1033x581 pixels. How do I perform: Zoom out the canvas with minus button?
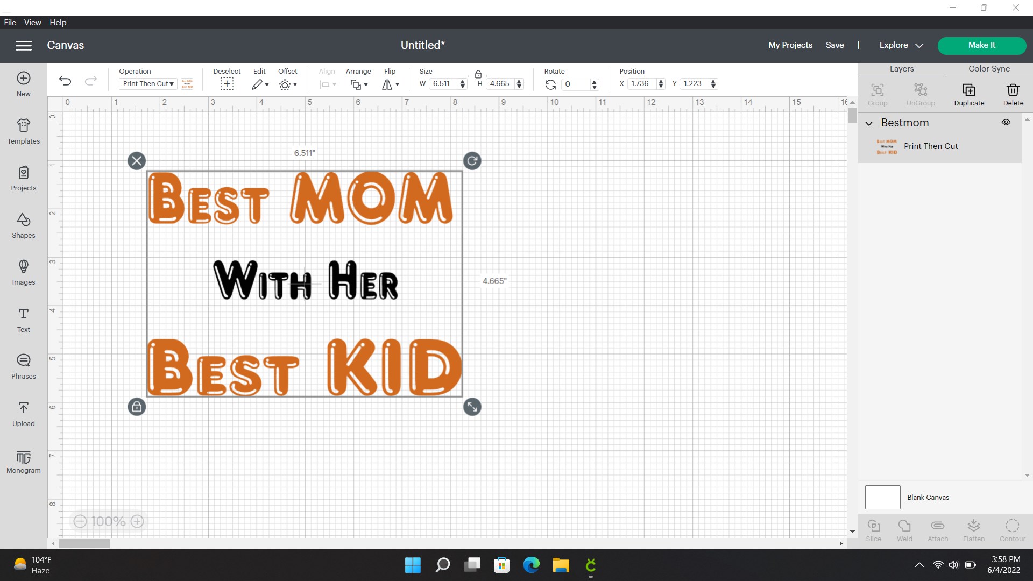pos(80,521)
